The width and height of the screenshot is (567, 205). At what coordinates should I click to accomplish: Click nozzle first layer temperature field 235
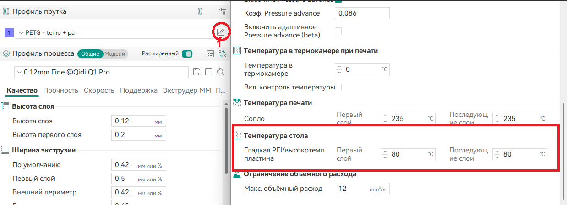(x=408, y=119)
